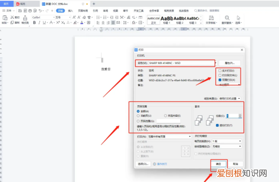The width and height of the screenshot is (279, 182).
Task: Open font name Calibri dropdown
Action: click(43, 17)
